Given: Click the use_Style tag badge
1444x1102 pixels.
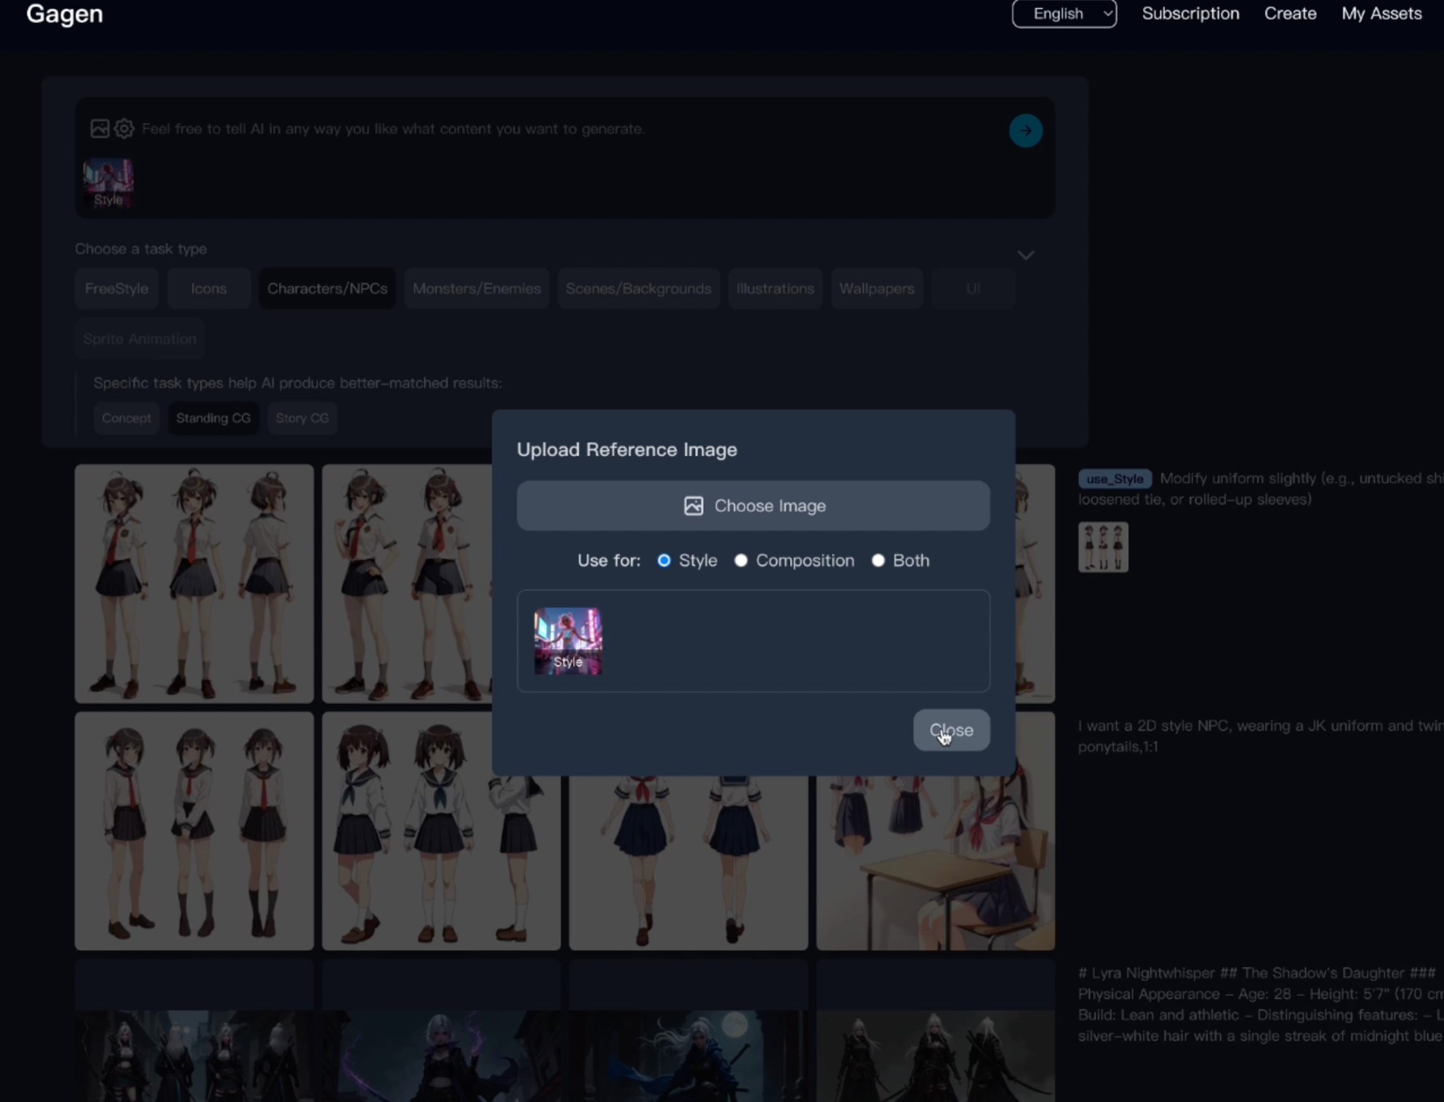Looking at the screenshot, I should tap(1114, 479).
